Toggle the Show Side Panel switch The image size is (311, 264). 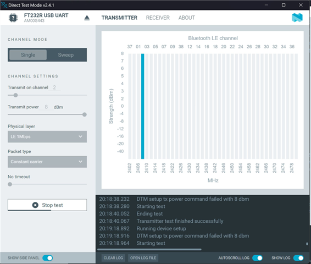coord(48,258)
